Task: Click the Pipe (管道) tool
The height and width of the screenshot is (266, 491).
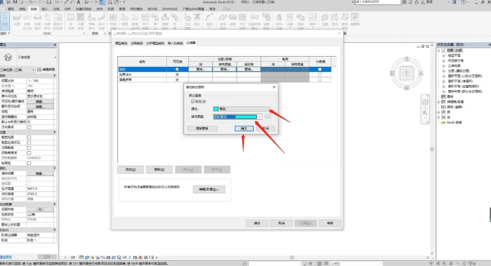Action: tap(125, 19)
